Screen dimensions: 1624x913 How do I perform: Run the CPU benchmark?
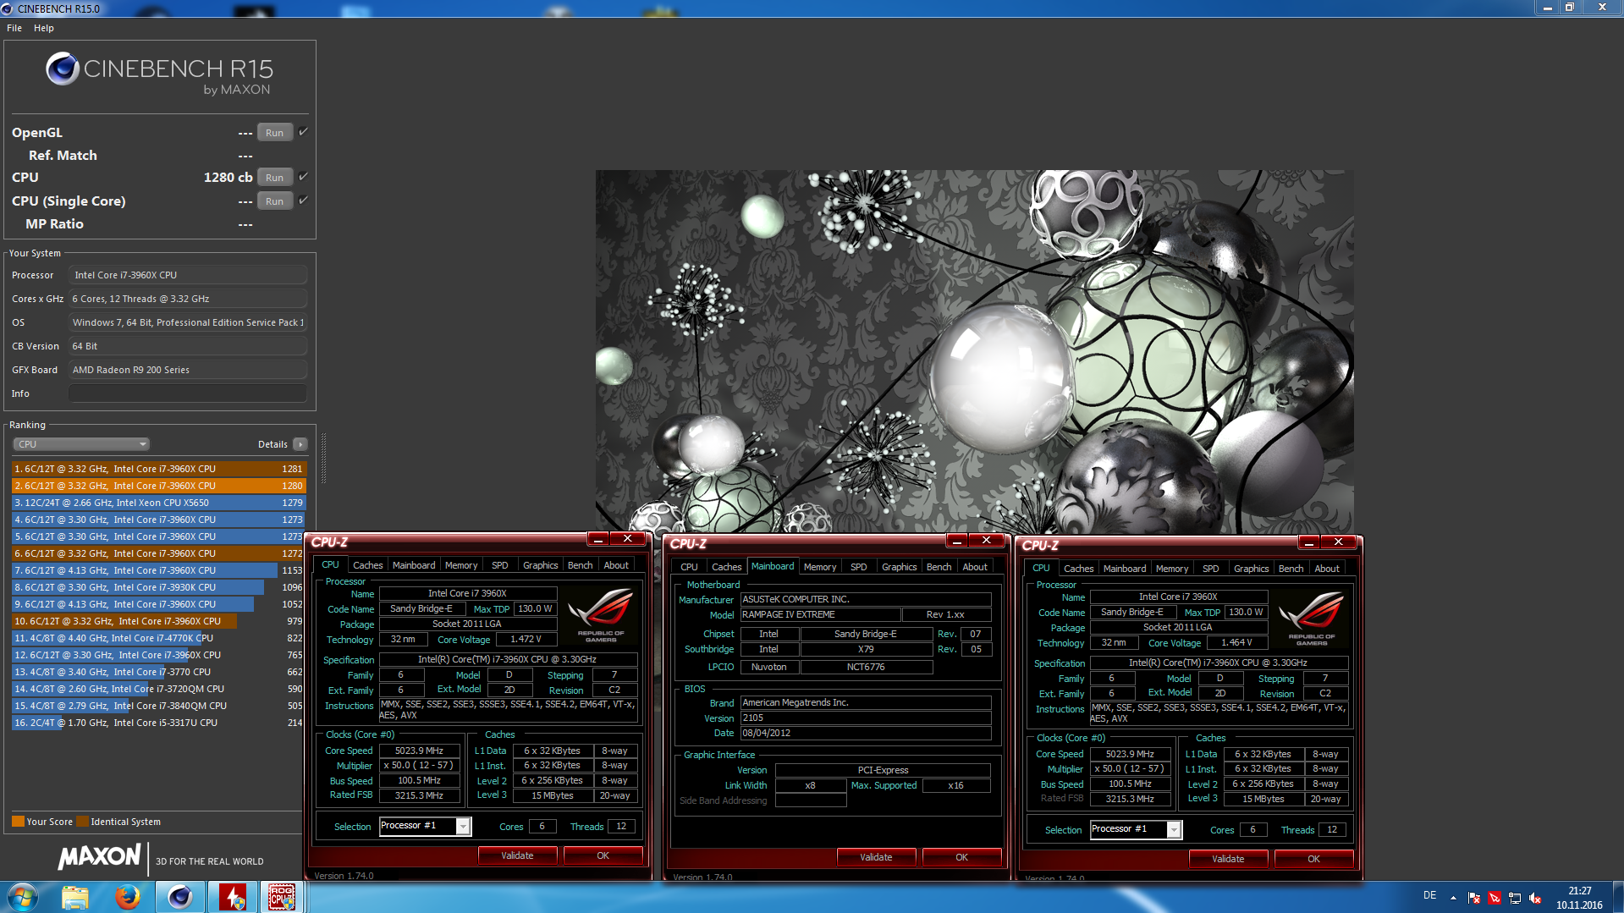pyautogui.click(x=275, y=178)
